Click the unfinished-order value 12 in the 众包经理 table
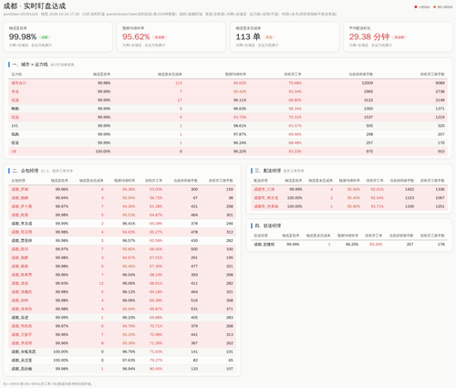Screen dimensions: 456x388 [x=101, y=283]
